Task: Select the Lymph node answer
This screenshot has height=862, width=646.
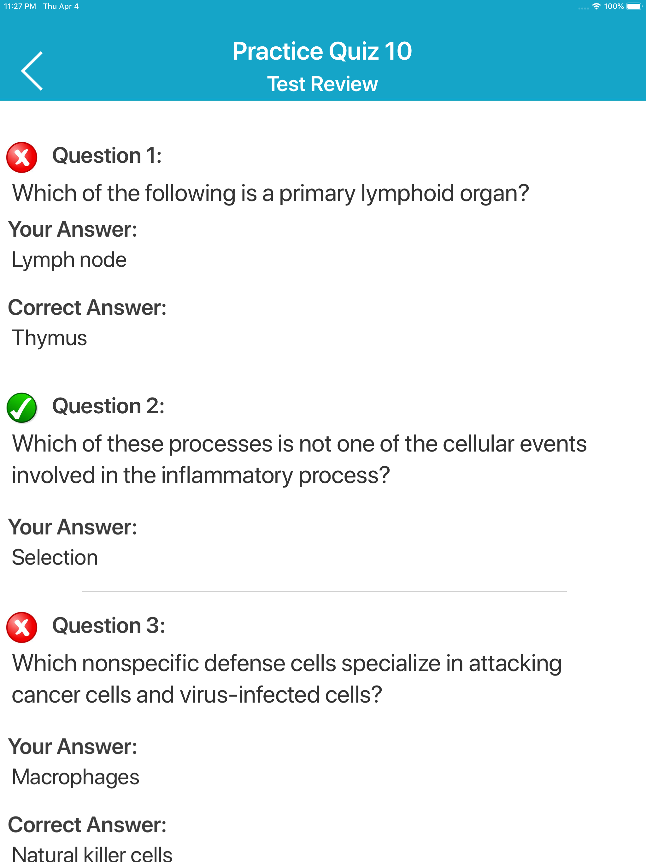Action: tap(69, 260)
